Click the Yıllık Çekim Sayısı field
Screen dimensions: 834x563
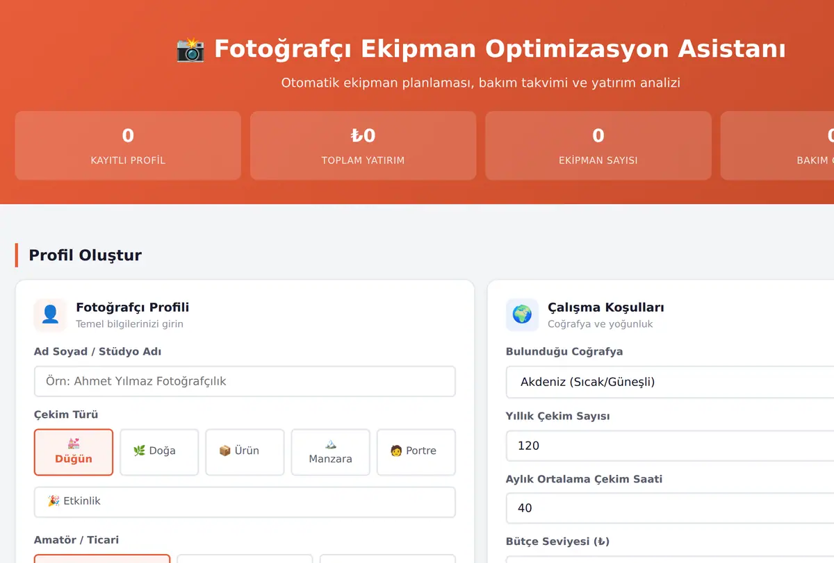(670, 446)
